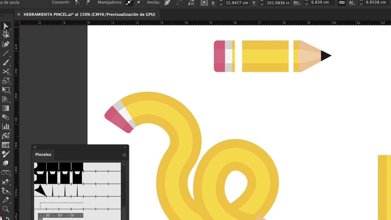Select the Line Segment tool
This screenshot has width=391, height=220.
(5, 53)
